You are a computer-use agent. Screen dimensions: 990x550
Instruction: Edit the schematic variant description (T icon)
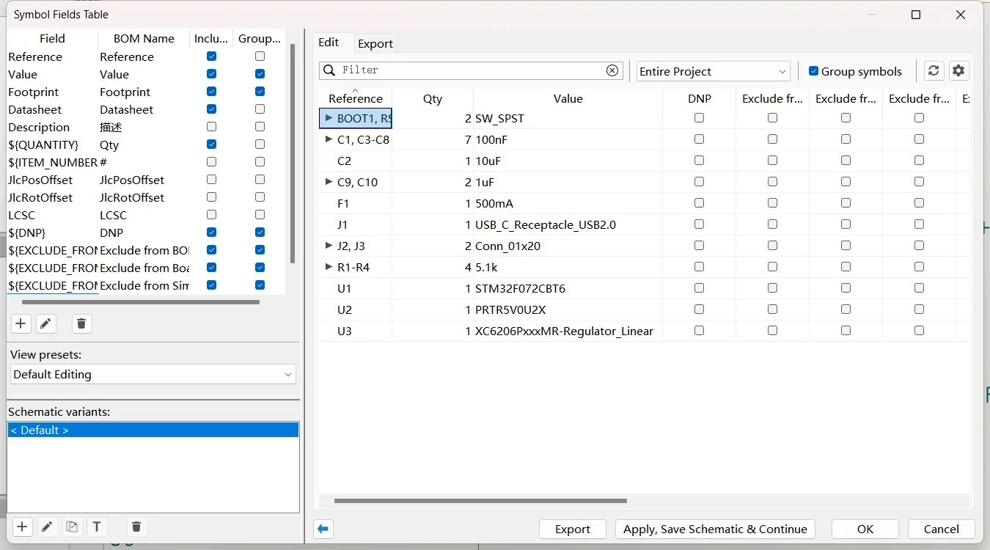click(97, 527)
